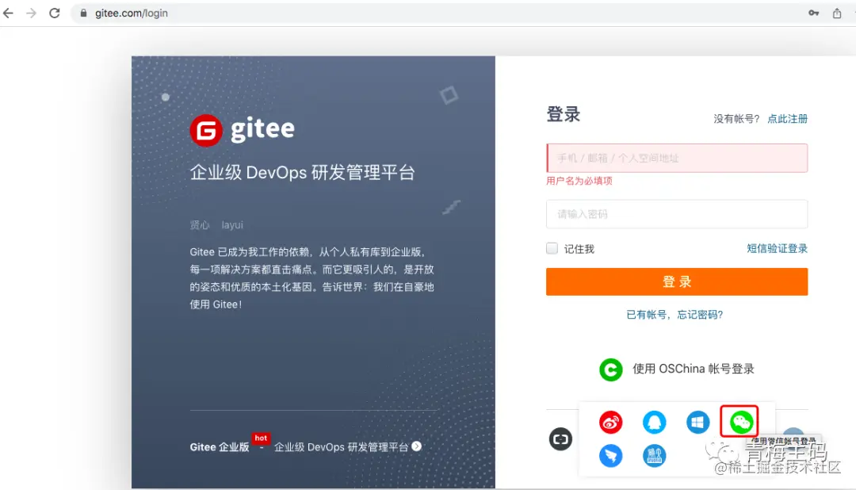Click the browser refresh icon
The height and width of the screenshot is (490, 856).
pyautogui.click(x=54, y=13)
